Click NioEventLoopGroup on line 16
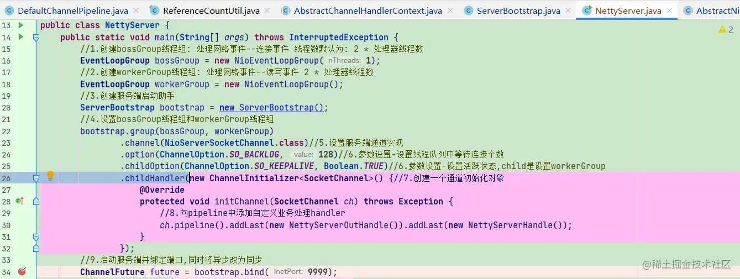This screenshot has width=740, height=279. 276,61
